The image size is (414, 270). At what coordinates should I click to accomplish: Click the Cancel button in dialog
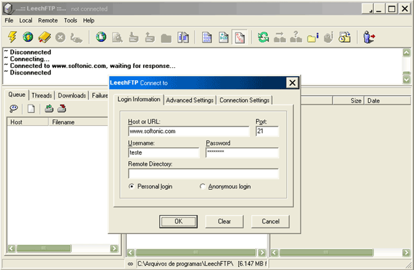tap(270, 221)
